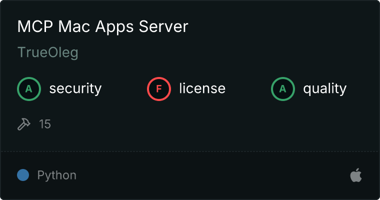This screenshot has height=200, width=380.
Task: Click the tool count number 15
Action: point(45,124)
